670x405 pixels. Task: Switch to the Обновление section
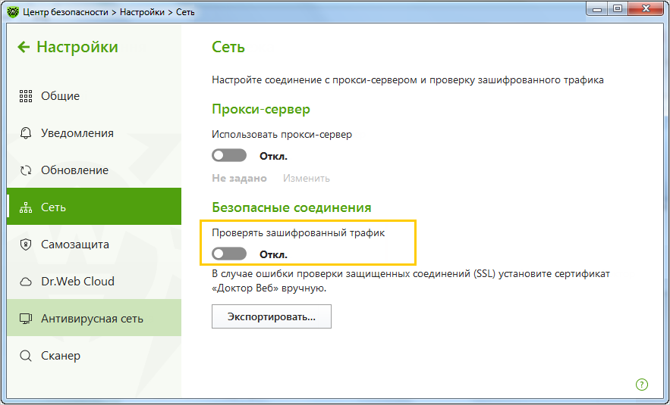(74, 170)
